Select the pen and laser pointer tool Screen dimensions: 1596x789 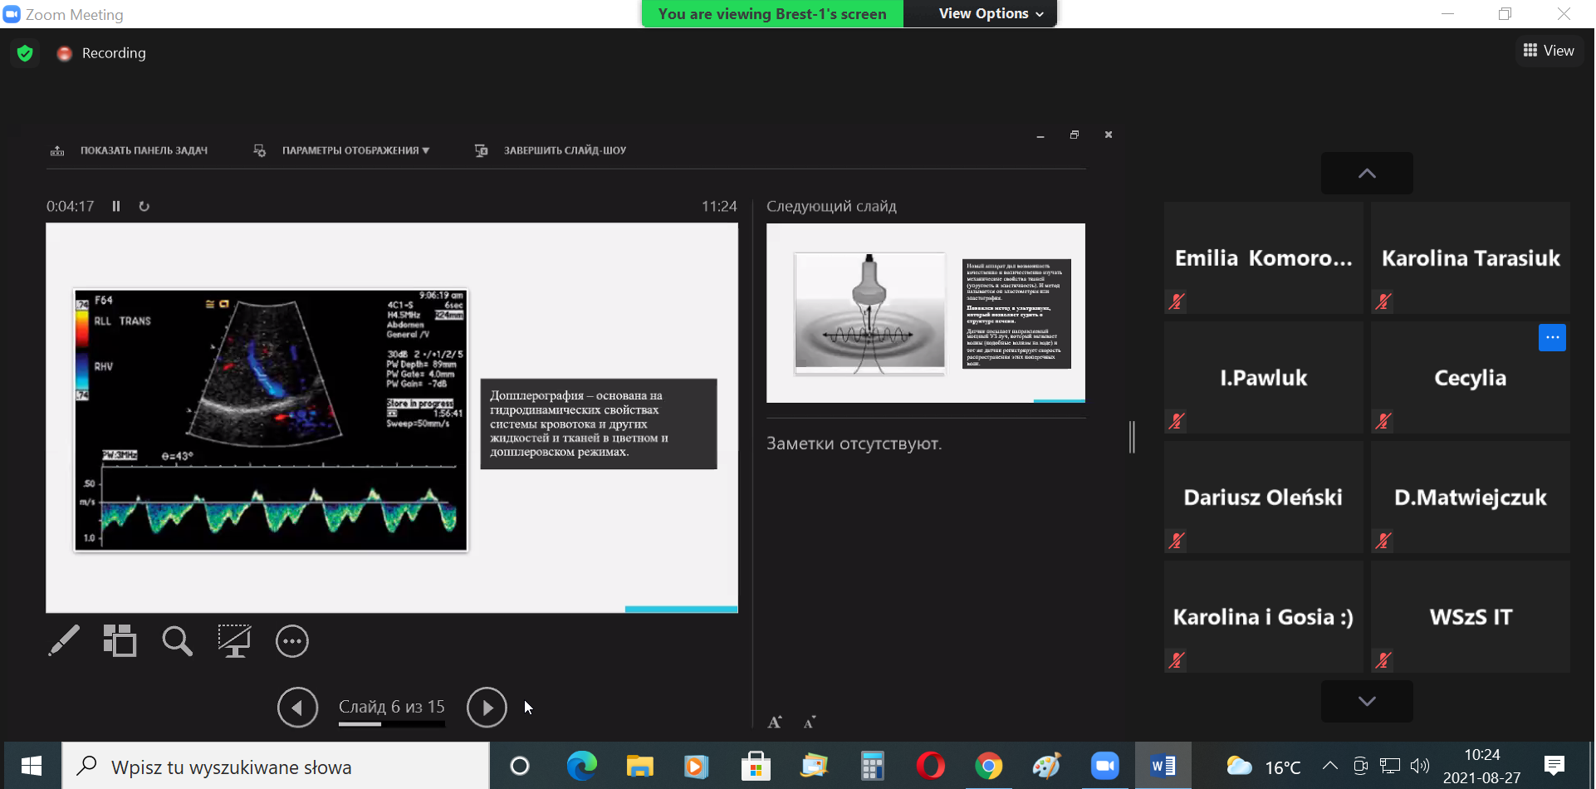(64, 641)
